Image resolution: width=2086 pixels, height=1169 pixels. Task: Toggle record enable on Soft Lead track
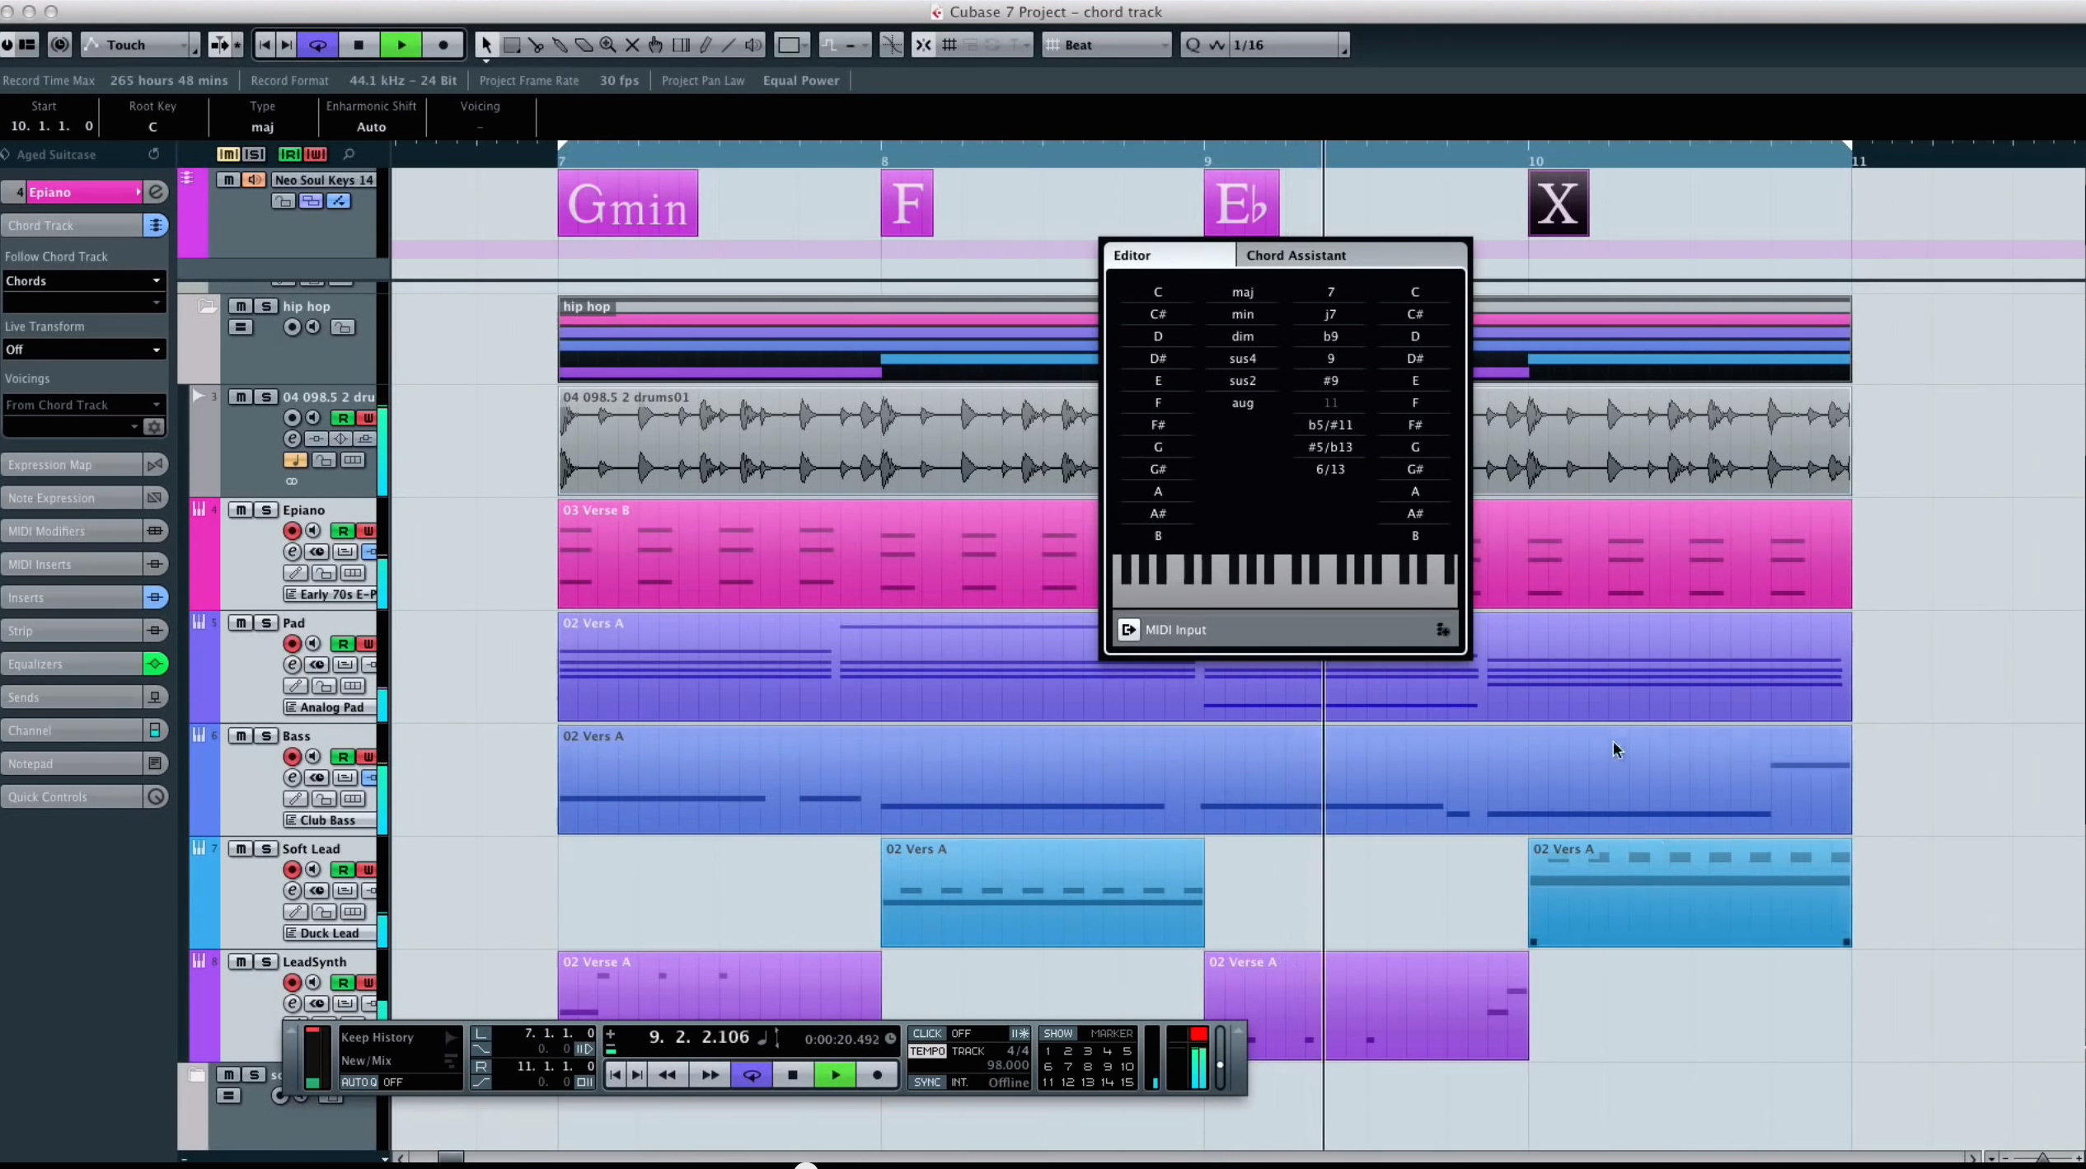292,870
